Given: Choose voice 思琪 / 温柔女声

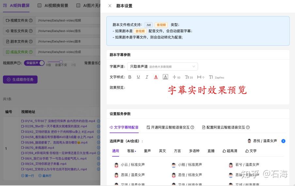Looking at the screenshot, I should click(x=130, y=175).
